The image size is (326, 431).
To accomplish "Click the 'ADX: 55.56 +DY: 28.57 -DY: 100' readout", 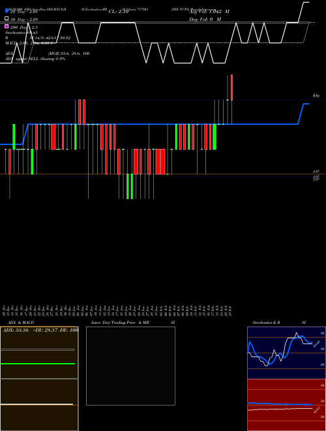I will click(40, 330).
